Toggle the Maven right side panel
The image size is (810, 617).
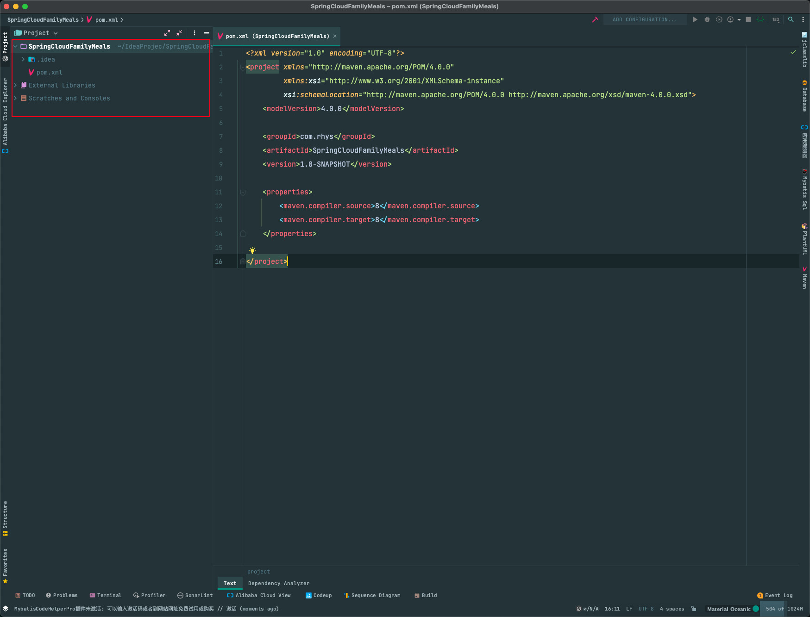tap(804, 278)
